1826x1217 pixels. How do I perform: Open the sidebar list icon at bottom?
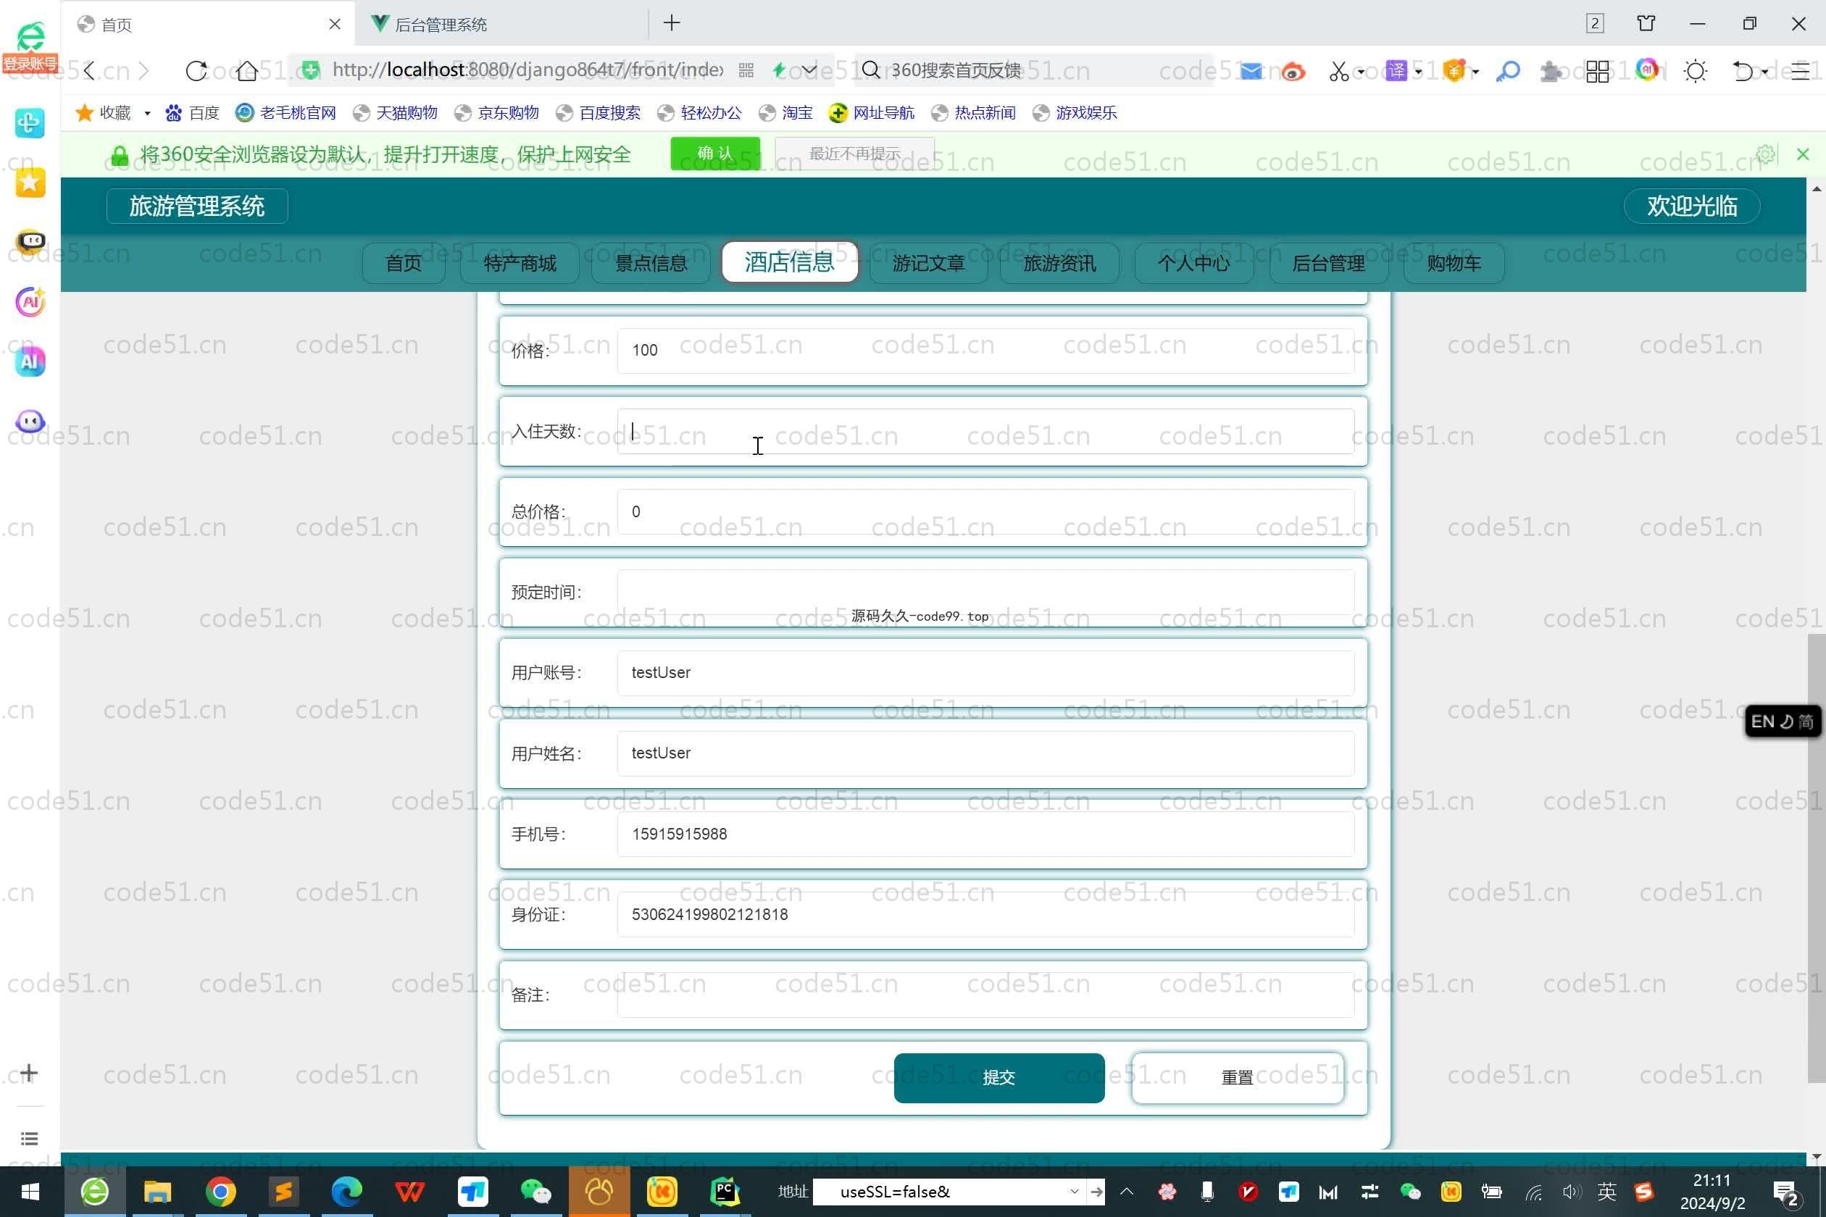[x=30, y=1139]
